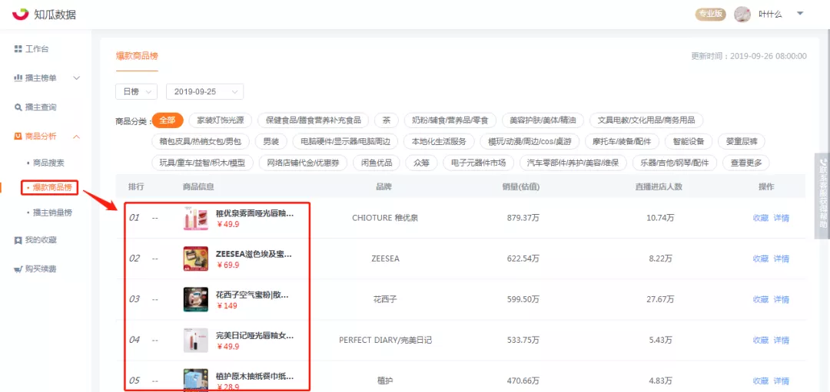Click 详情 for the 稚优泉 lip glaze row

782,218
